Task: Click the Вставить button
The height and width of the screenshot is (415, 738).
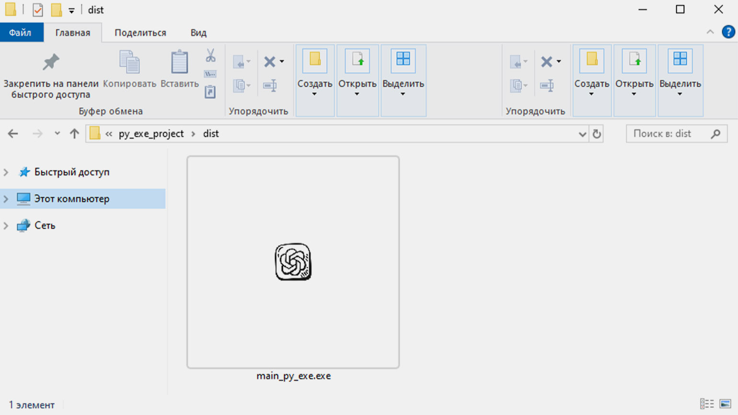Action: point(180,69)
